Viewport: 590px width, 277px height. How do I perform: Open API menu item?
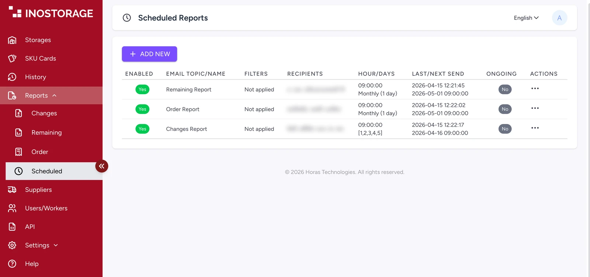point(30,227)
